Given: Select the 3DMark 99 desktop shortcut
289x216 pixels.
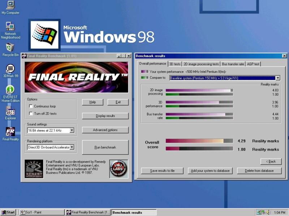Looking at the screenshot, I should pyautogui.click(x=10, y=71).
